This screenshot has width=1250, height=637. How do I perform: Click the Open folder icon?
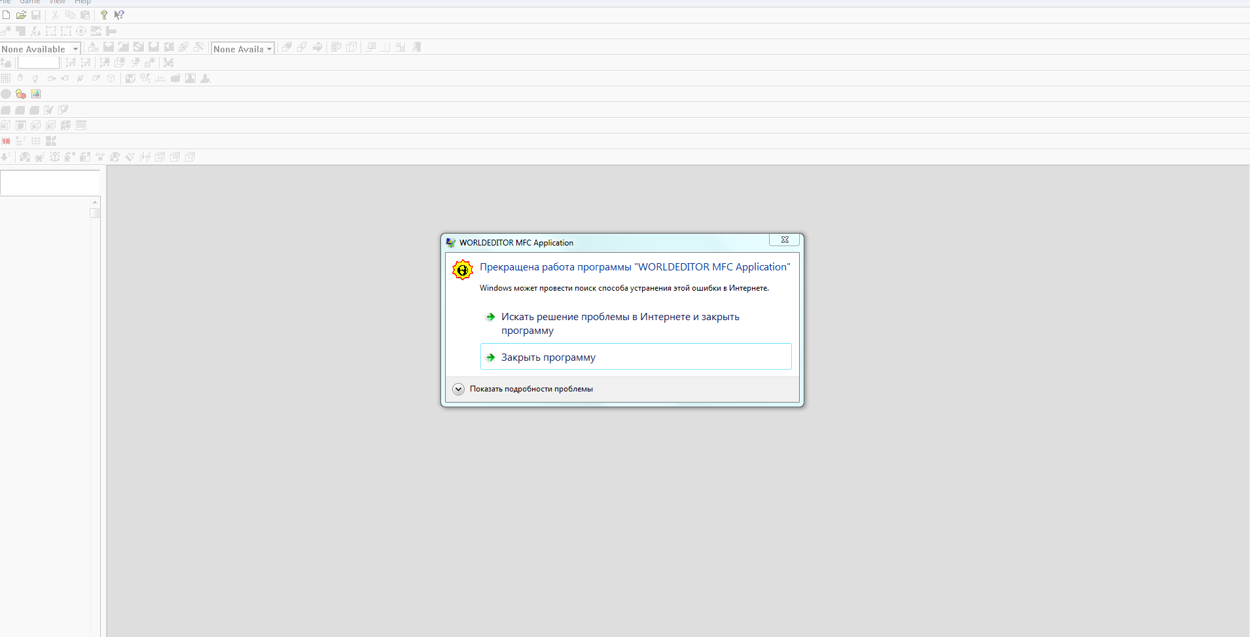click(x=21, y=14)
